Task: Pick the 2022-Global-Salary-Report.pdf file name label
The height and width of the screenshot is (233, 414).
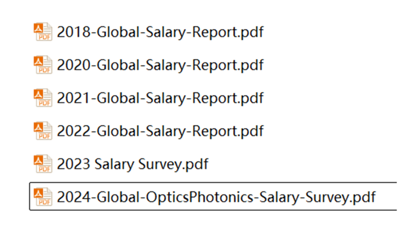Action: (x=160, y=131)
